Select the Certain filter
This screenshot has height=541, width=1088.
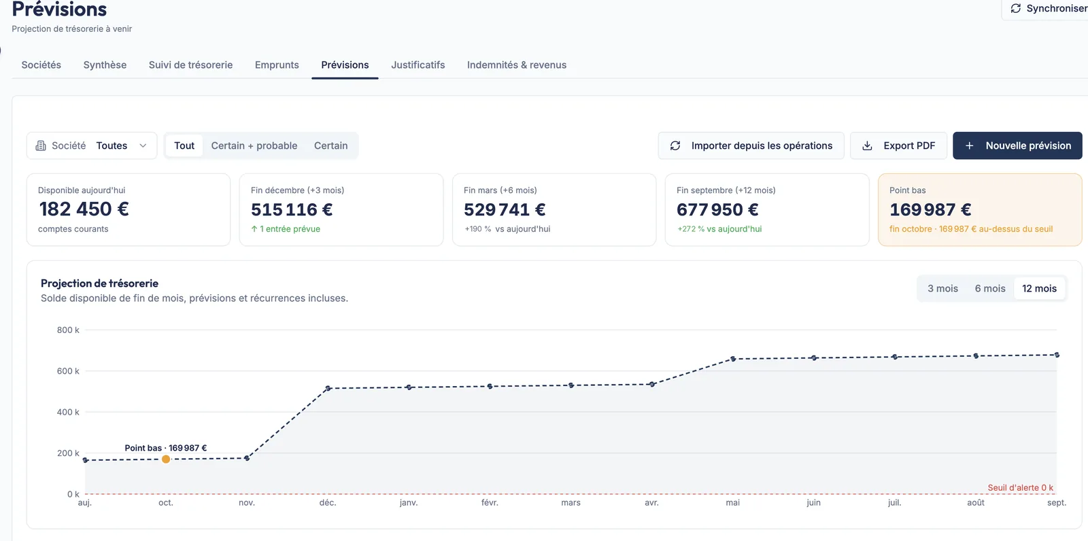coord(330,146)
